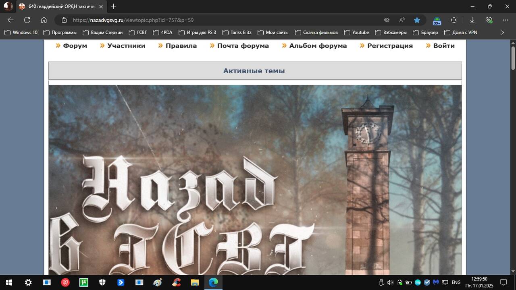Open the forum Правила page
Viewport: 516px width, 290px height.
pyautogui.click(x=181, y=46)
